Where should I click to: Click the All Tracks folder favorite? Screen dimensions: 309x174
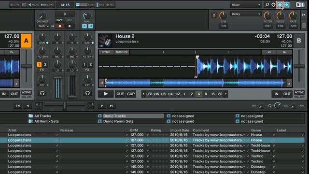pos(40,116)
